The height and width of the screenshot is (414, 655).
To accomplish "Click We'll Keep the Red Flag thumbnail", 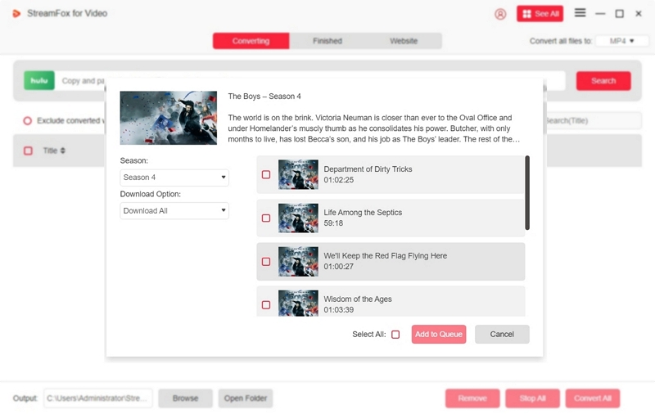I will click(x=298, y=261).
